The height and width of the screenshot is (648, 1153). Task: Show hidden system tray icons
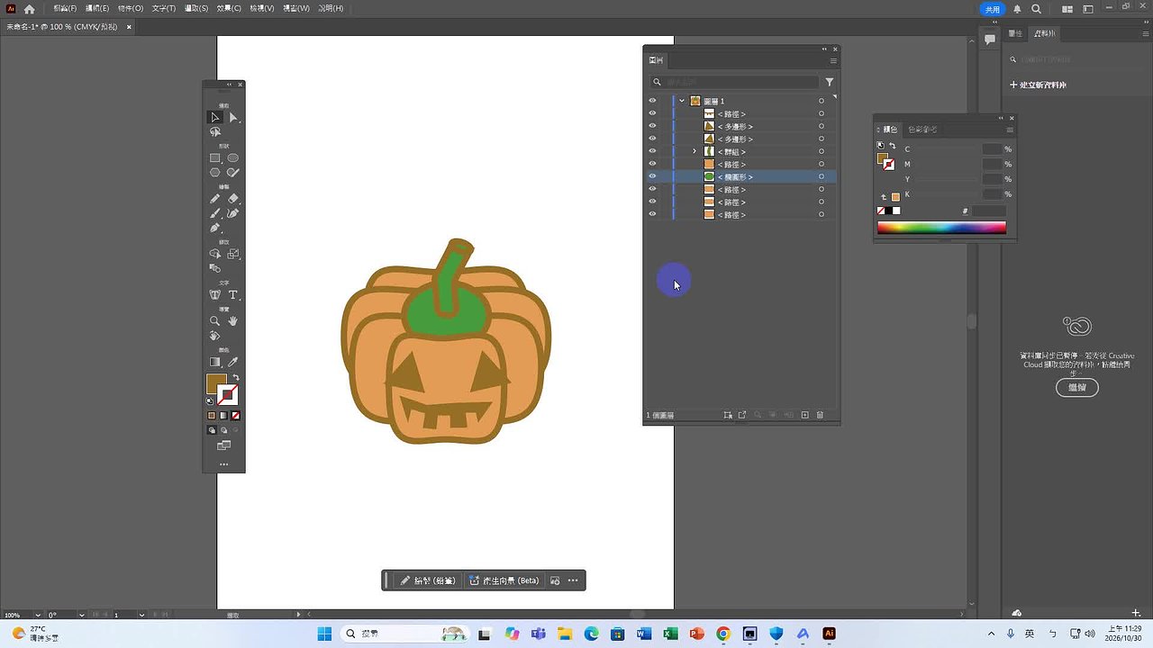992,634
